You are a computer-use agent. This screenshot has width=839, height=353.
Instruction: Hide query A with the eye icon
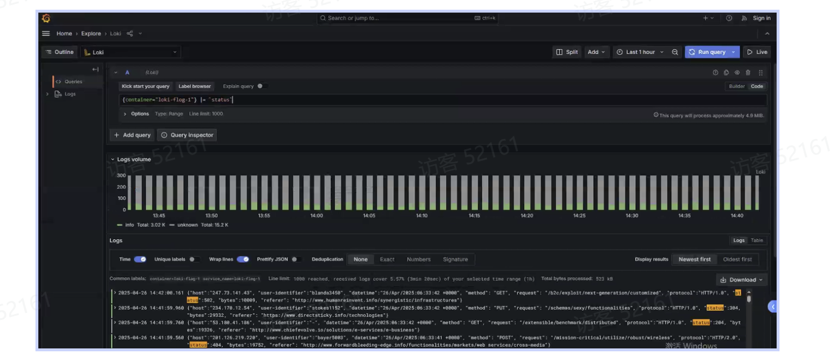point(737,73)
